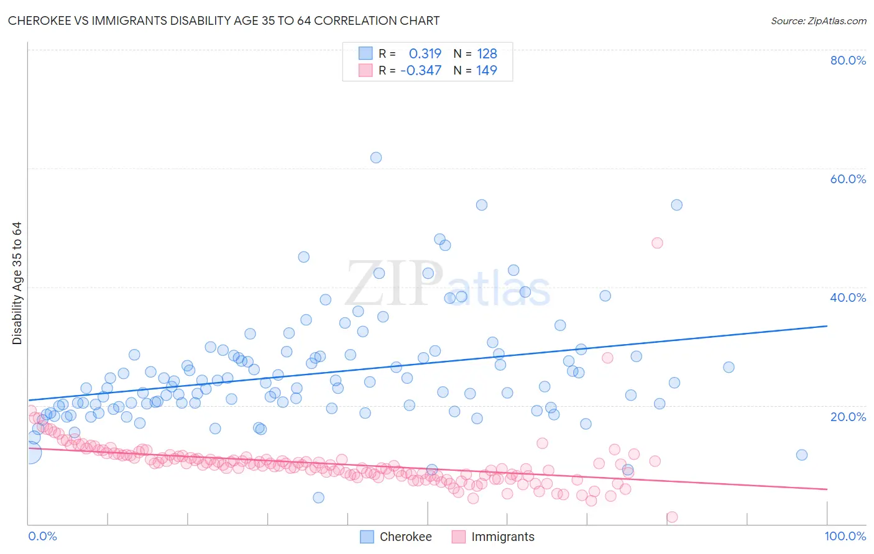Click the 0.0% x-axis label
This screenshot has height=554, width=874.
(42, 537)
